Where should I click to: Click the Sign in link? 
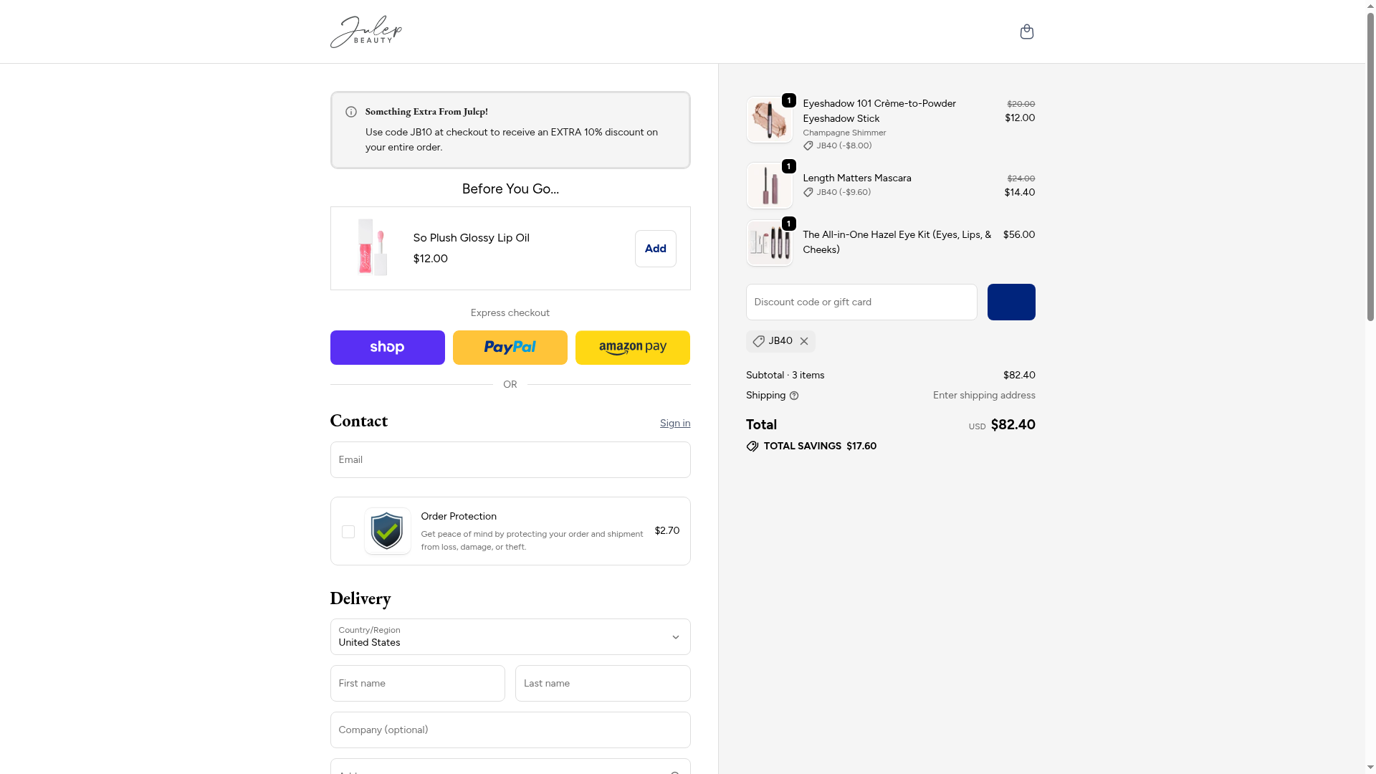coord(674,424)
